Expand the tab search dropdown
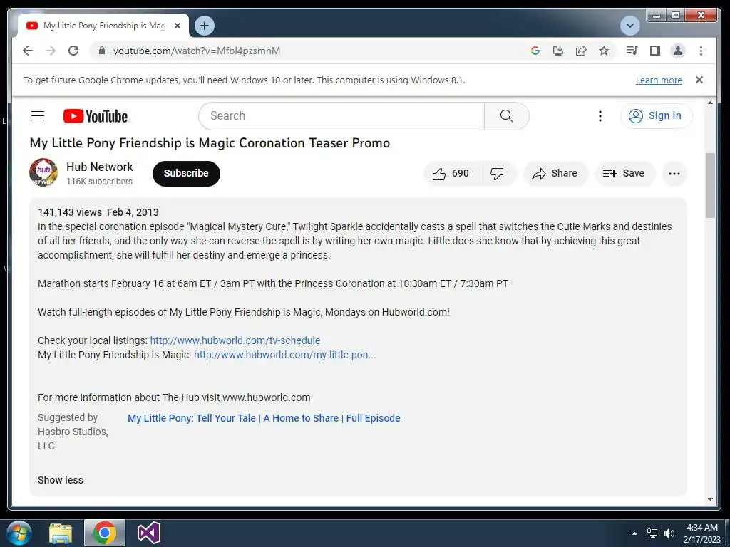 630,26
